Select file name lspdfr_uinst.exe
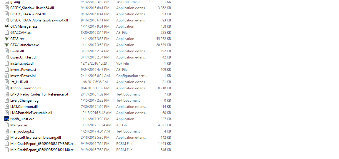339x159 pixels. point(22,119)
